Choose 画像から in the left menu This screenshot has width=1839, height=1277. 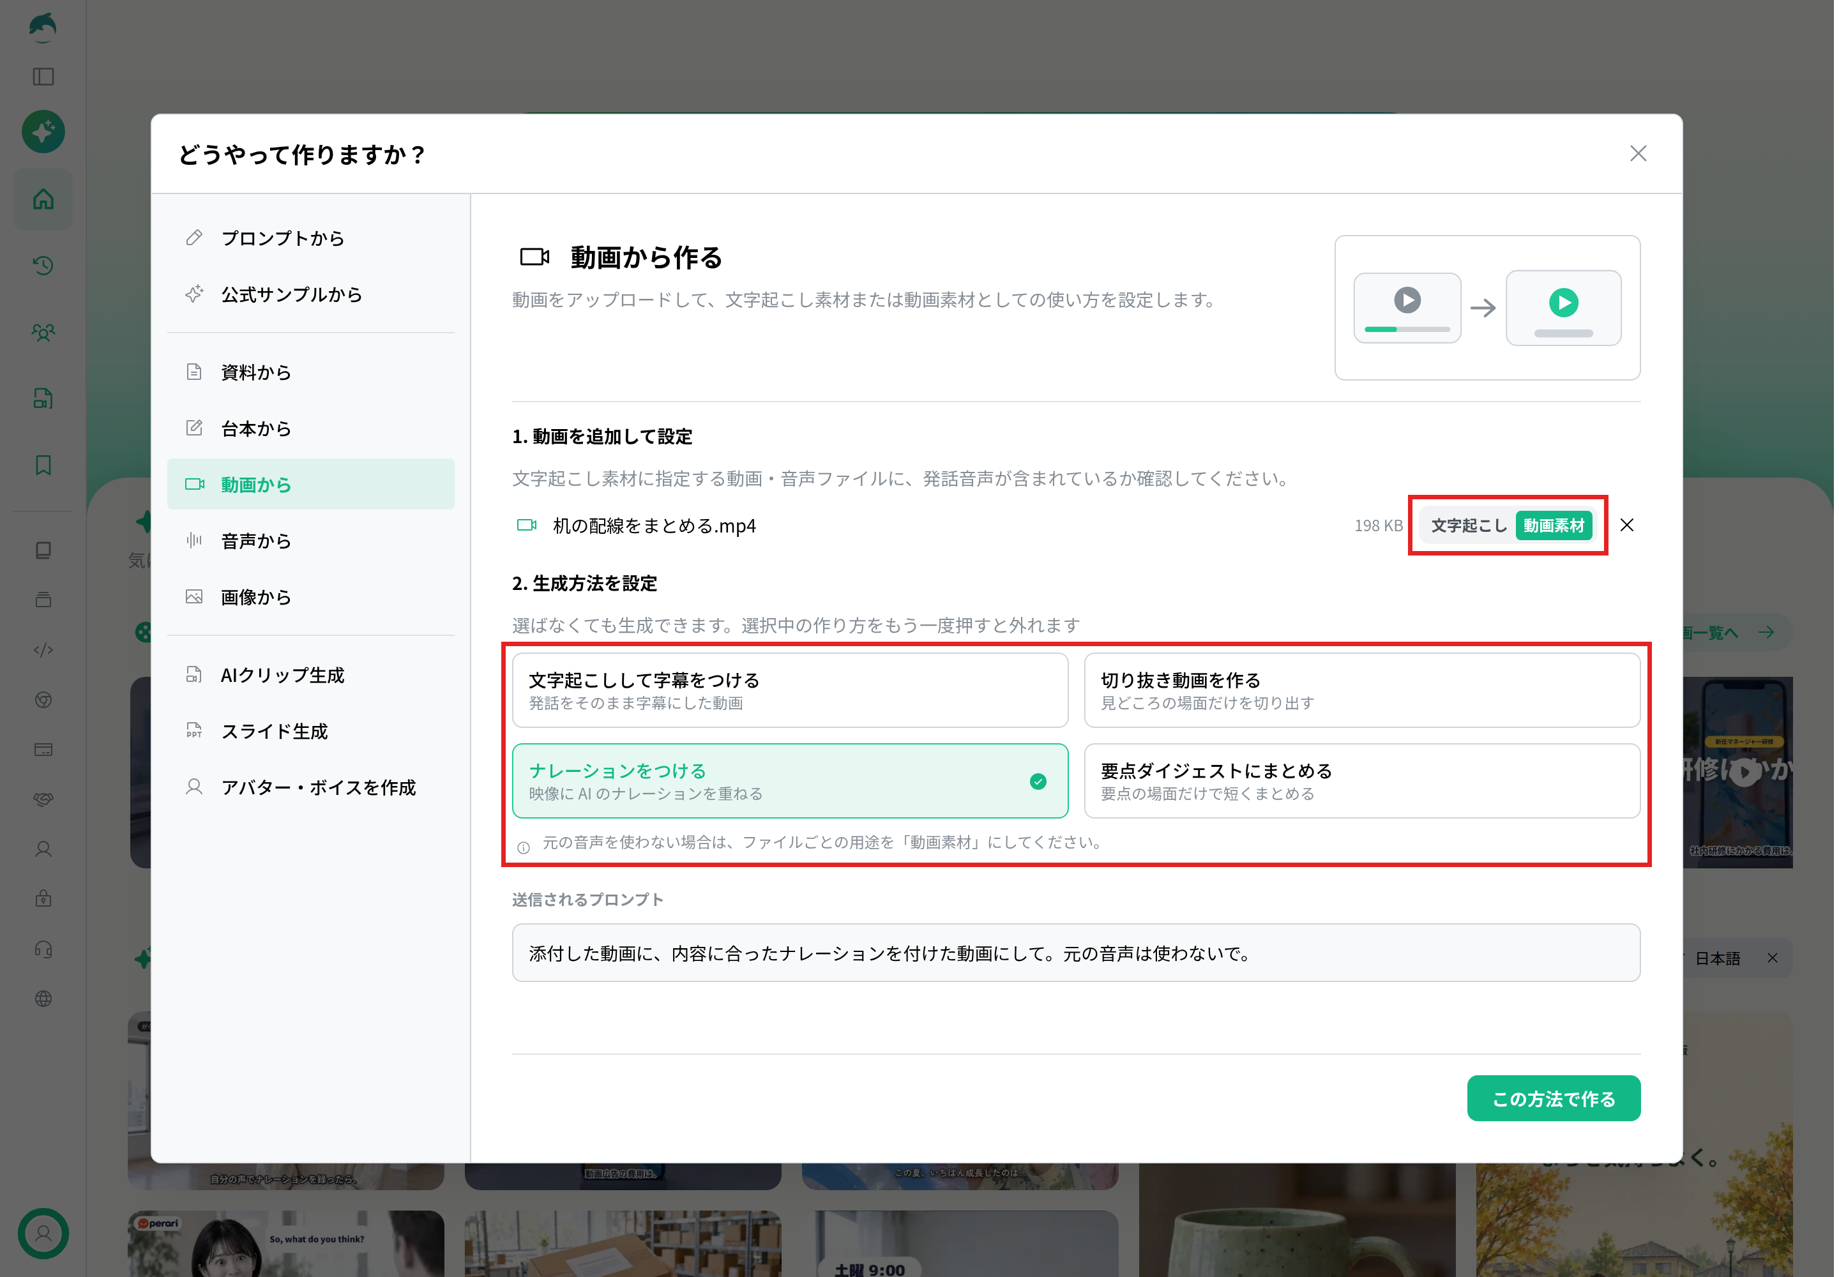310,597
